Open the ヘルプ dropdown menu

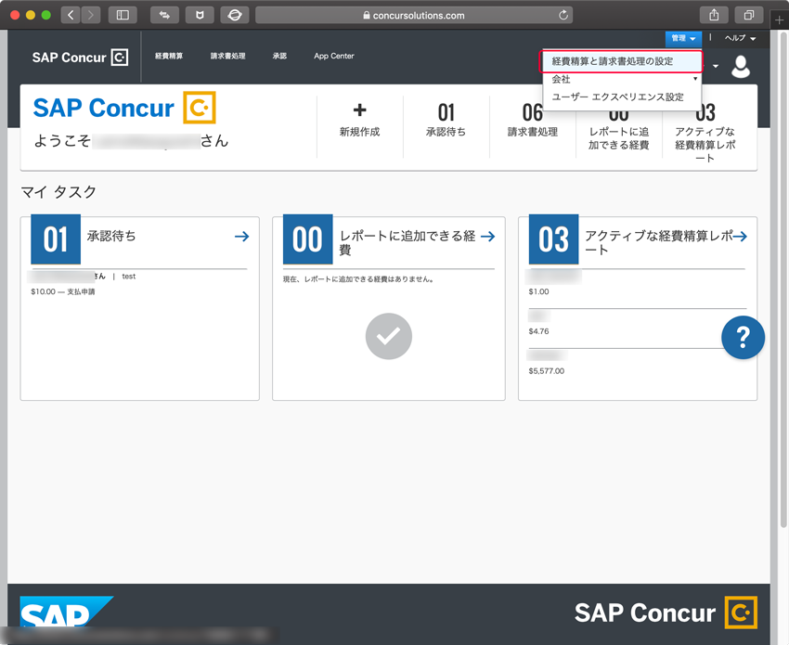[740, 38]
